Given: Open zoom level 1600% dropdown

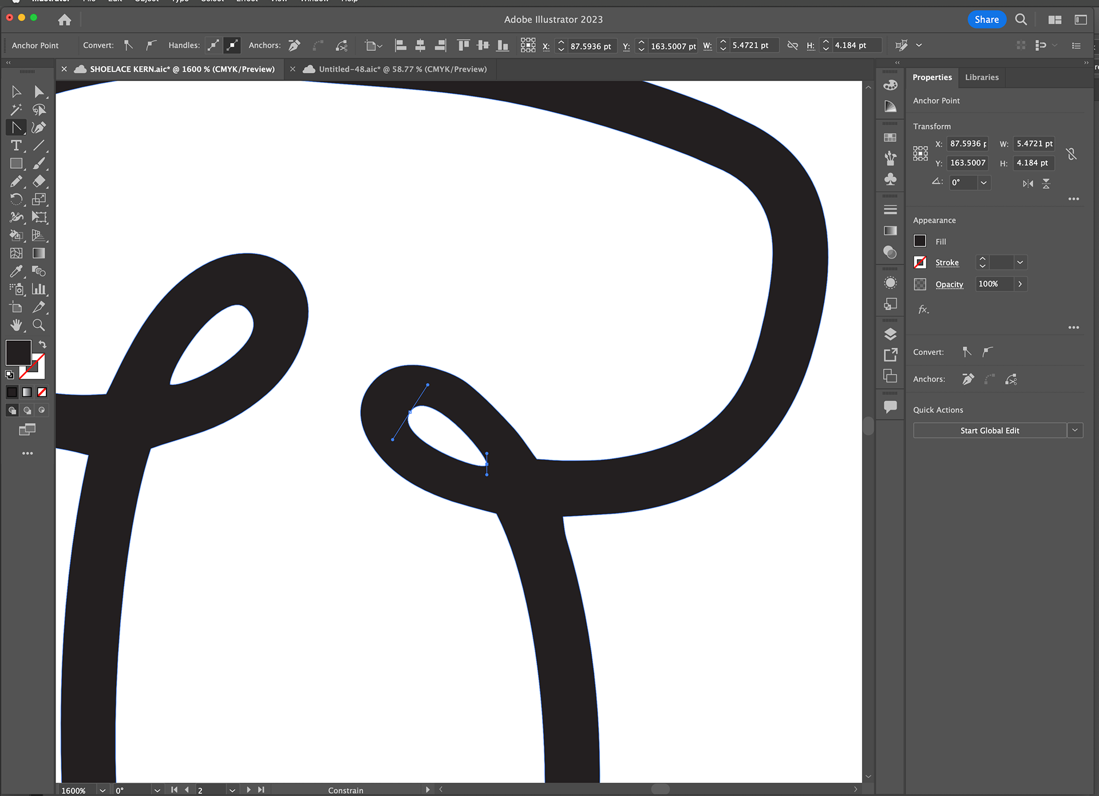Looking at the screenshot, I should tap(102, 790).
